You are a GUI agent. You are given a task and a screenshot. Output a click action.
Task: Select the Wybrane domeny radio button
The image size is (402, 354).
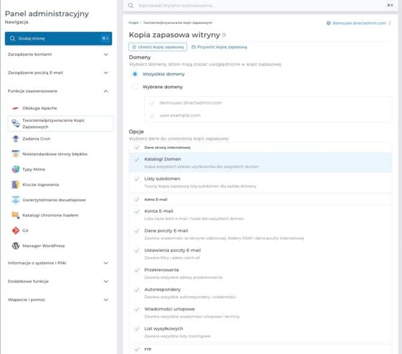[x=135, y=87]
